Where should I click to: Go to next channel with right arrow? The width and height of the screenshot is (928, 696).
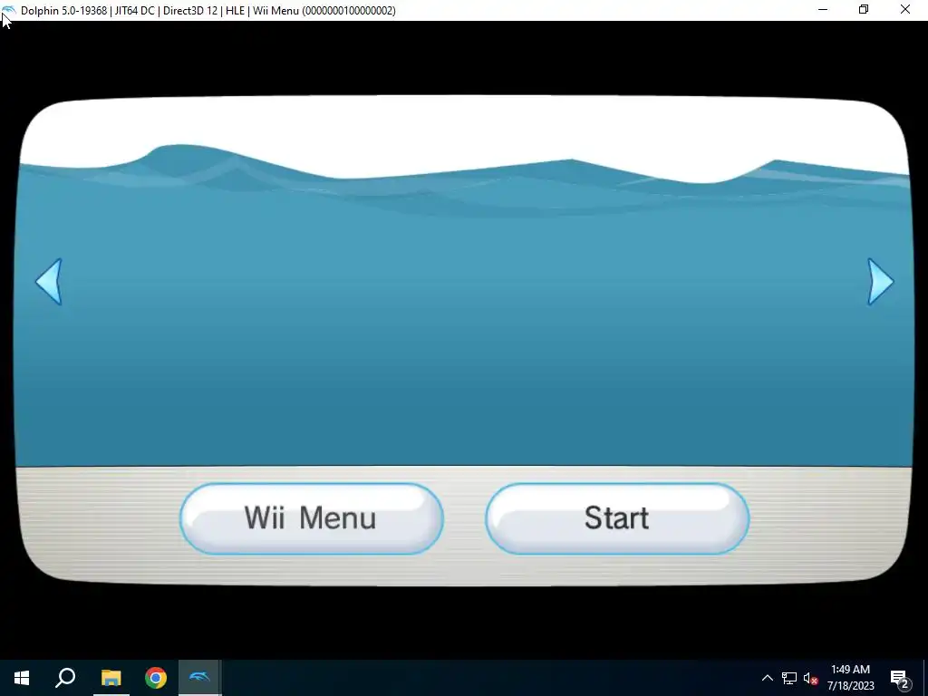[x=880, y=282]
